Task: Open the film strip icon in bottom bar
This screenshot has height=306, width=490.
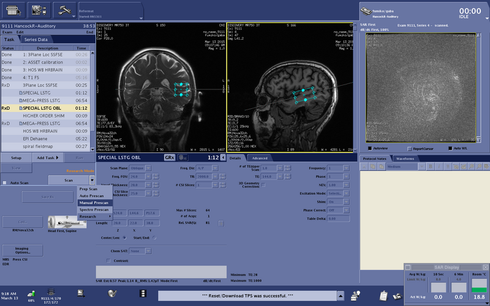Action: tap(143, 293)
